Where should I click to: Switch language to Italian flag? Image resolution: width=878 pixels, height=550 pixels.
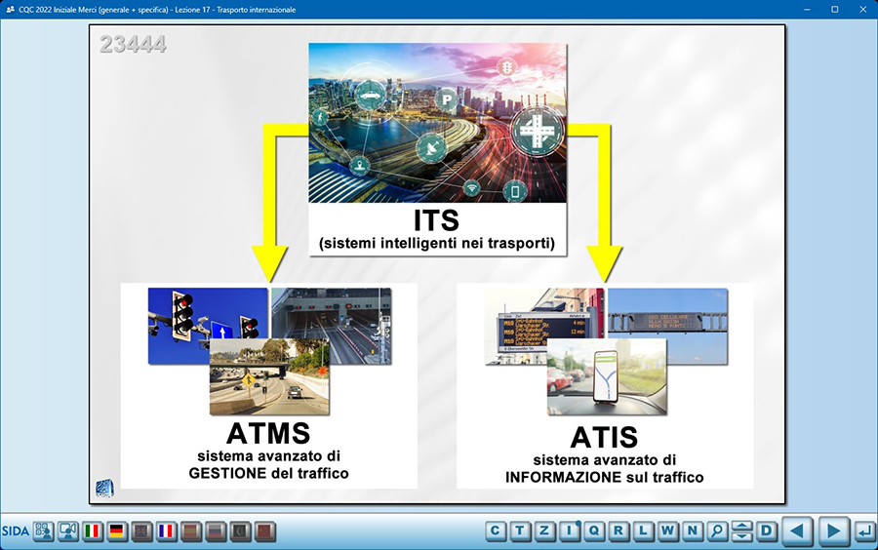click(93, 531)
